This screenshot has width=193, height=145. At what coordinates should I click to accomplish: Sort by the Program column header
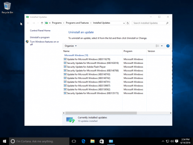pos(134,51)
